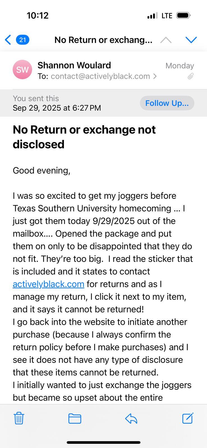The width and height of the screenshot is (207, 448).
Task: Click the Follow Up... button
Action: (x=167, y=103)
